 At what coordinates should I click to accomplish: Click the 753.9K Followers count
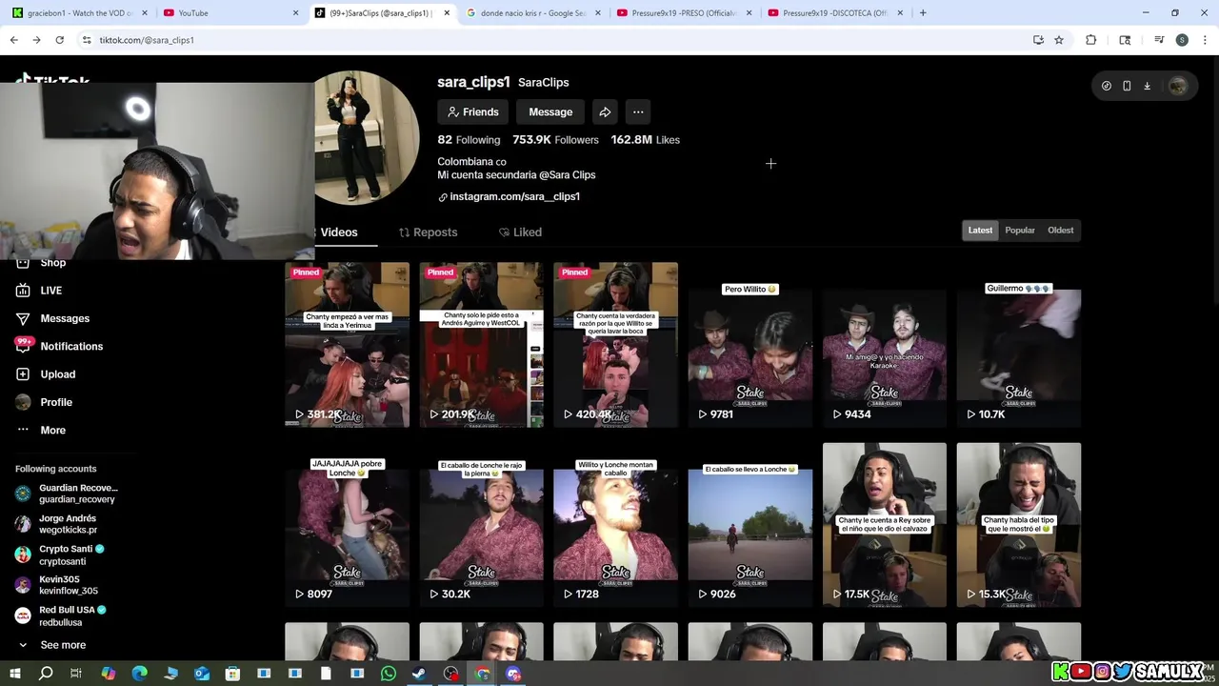555,140
